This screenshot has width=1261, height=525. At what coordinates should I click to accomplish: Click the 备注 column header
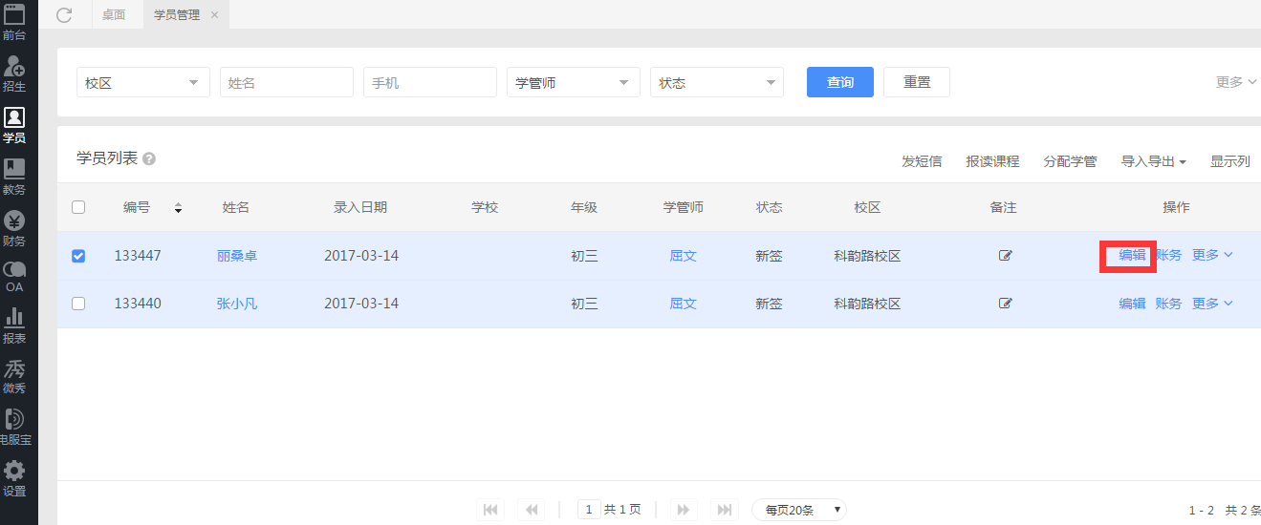click(1004, 207)
